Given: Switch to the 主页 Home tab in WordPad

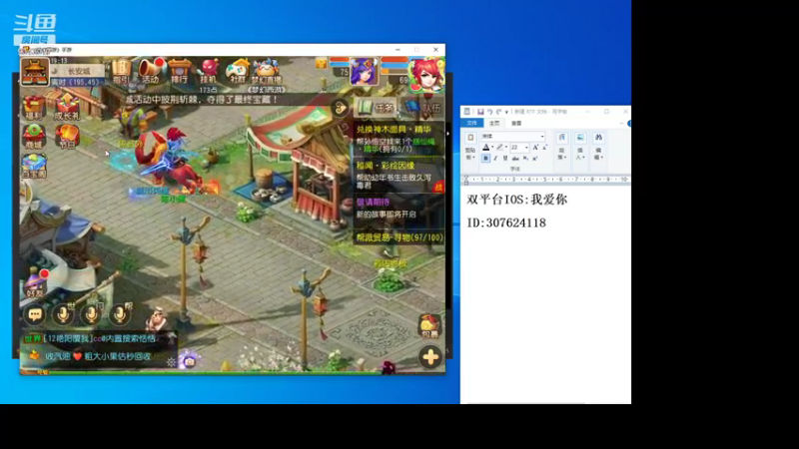Looking at the screenshot, I should click(x=494, y=123).
